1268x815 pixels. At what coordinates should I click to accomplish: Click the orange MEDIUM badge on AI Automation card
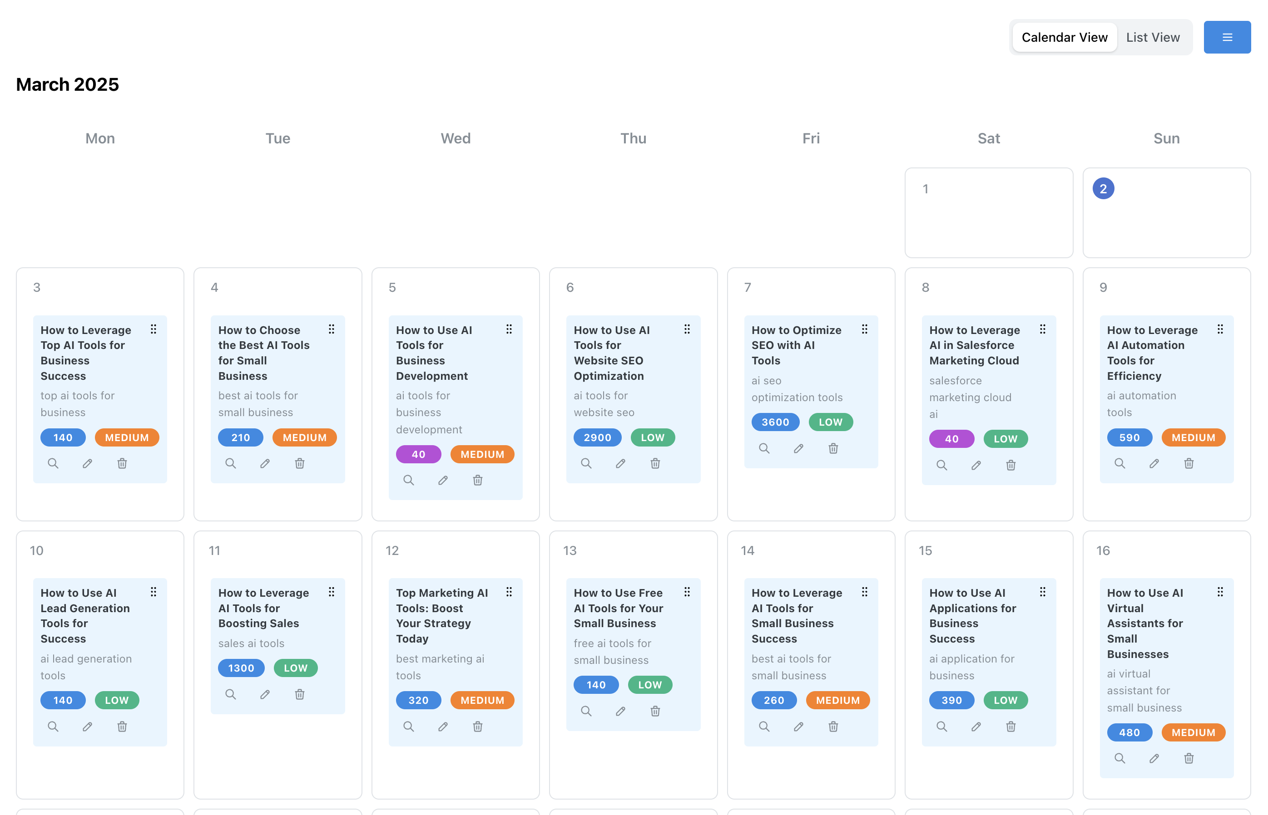1194,437
